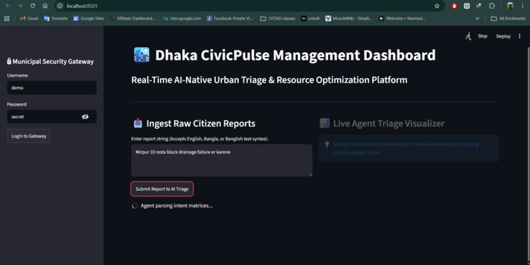Open Welcome freemed bookmark
Viewport: 530px width, 265px height.
[x=402, y=18]
